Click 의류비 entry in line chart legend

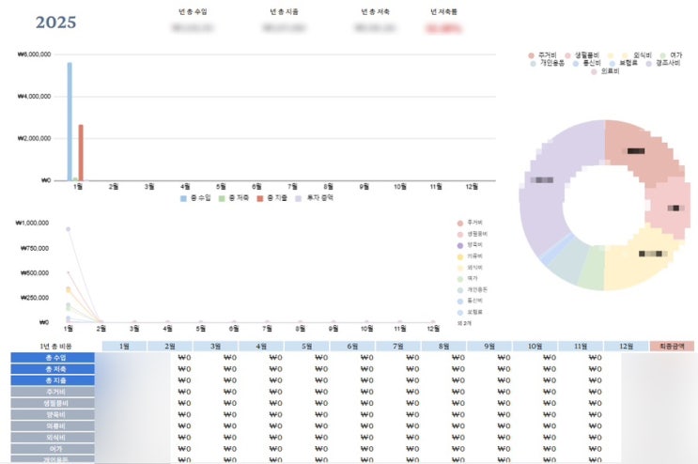(x=470, y=256)
